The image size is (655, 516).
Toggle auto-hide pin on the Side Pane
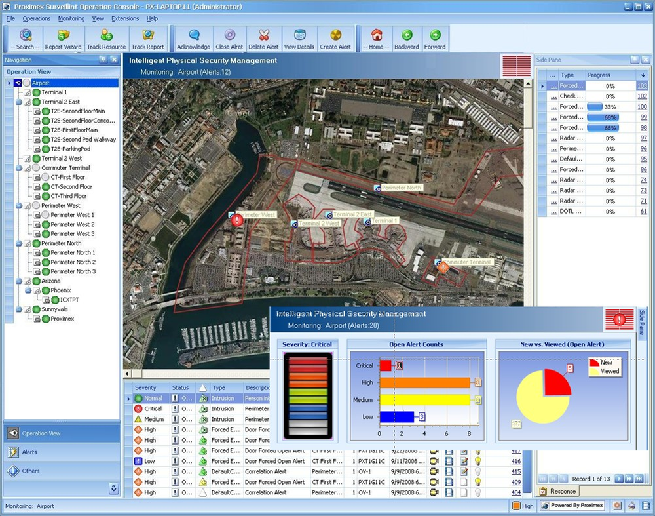pyautogui.click(x=635, y=60)
